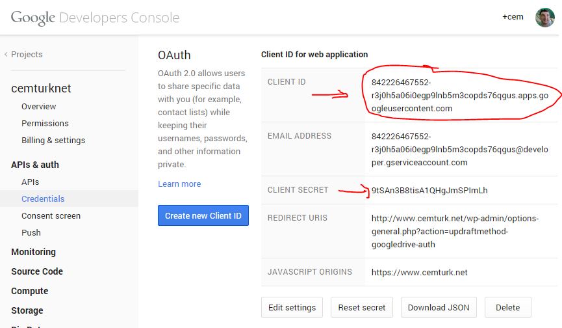Open the Consent screen page
The height and width of the screenshot is (328, 562).
(x=51, y=215)
